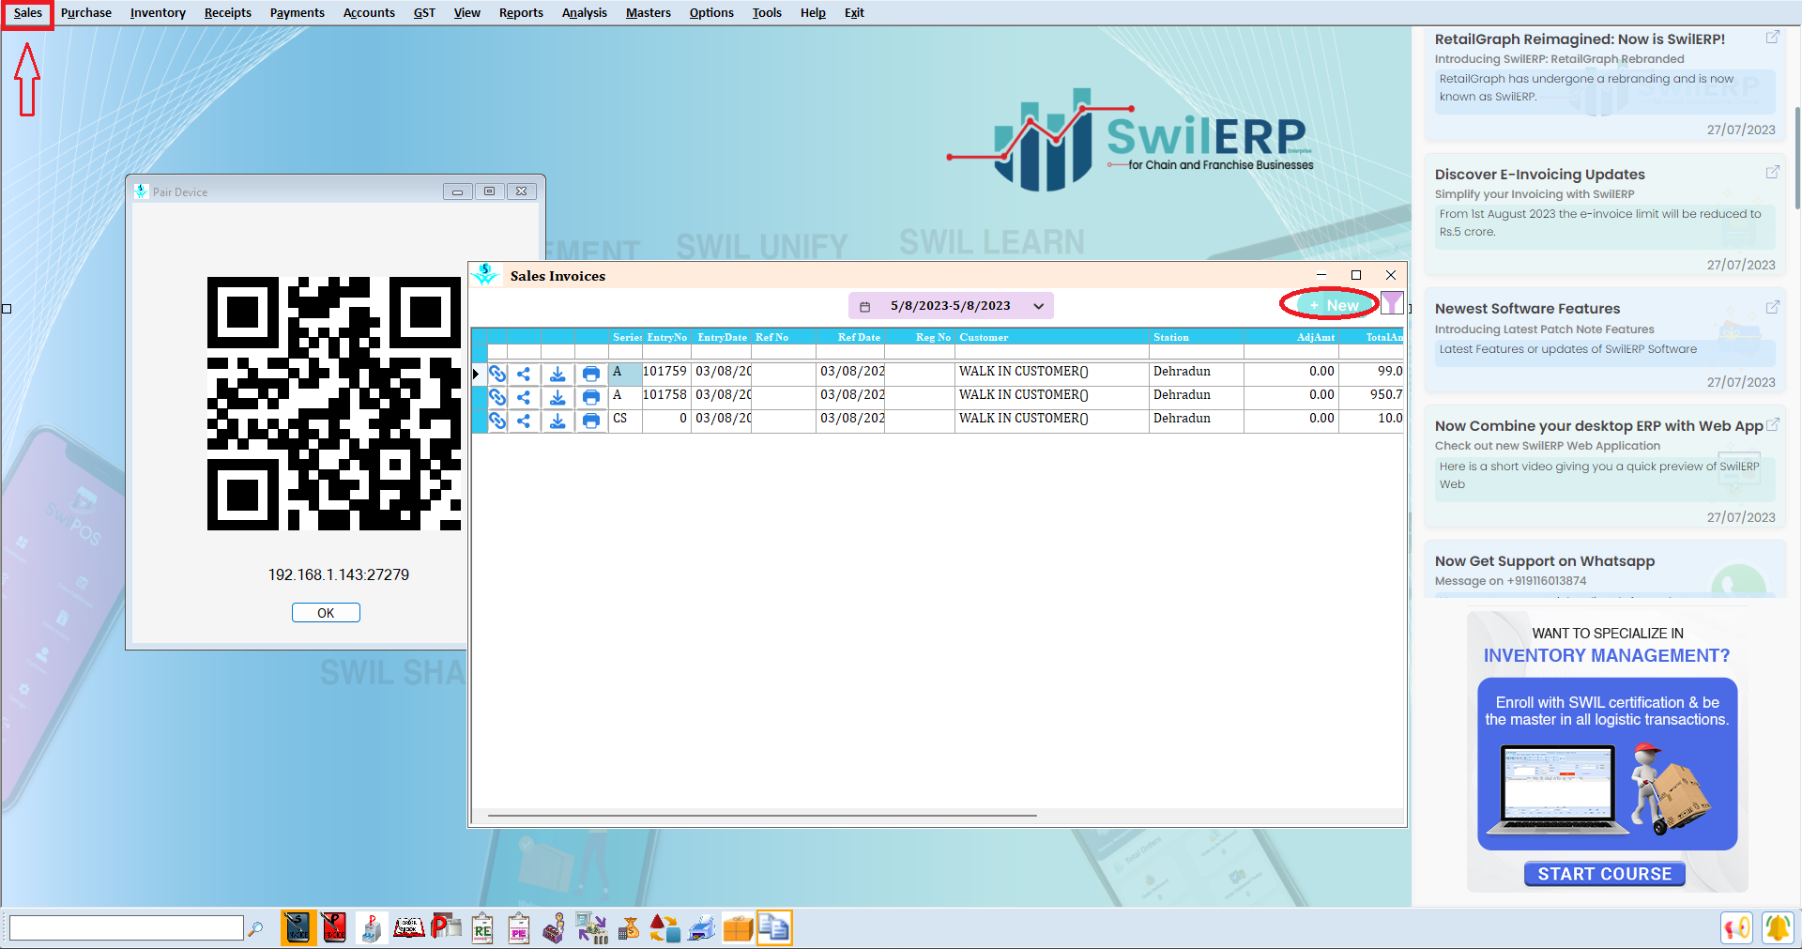Screen dimensions: 1802x949
Task: Click the Ref Date column header
Action: click(850, 337)
